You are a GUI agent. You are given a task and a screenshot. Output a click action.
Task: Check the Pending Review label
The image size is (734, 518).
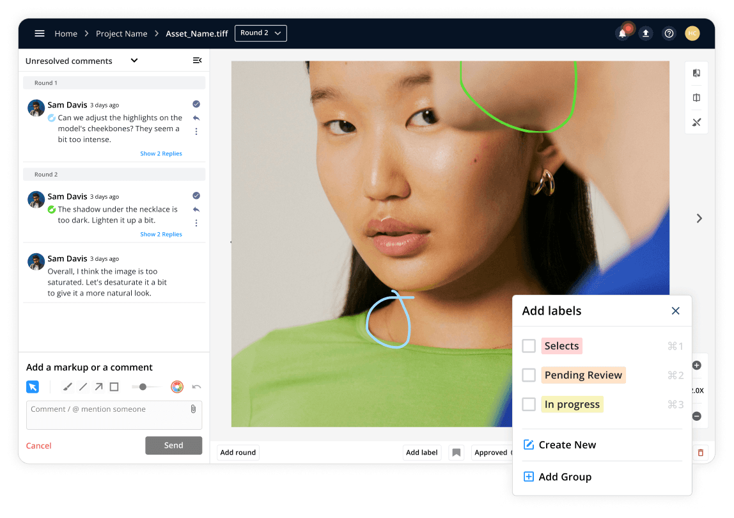tap(529, 375)
